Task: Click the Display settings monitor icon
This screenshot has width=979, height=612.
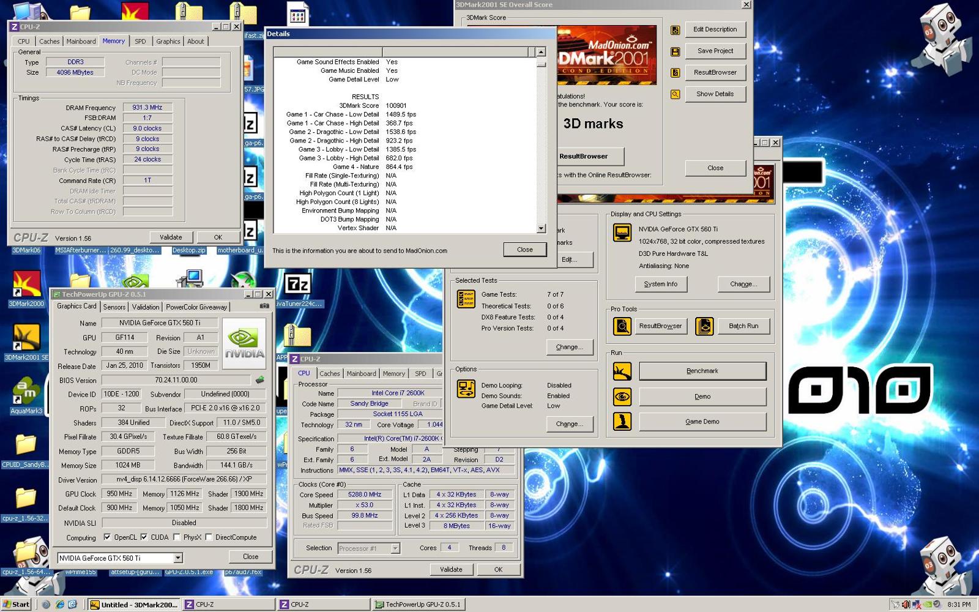Action: [x=622, y=233]
